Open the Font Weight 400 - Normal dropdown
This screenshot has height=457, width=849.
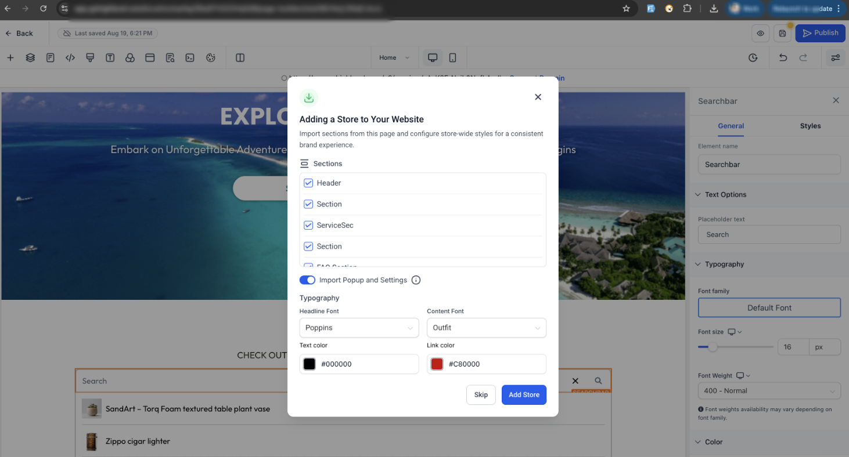769,391
